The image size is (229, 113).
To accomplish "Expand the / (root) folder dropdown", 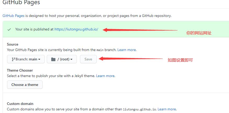I will point(62,59).
